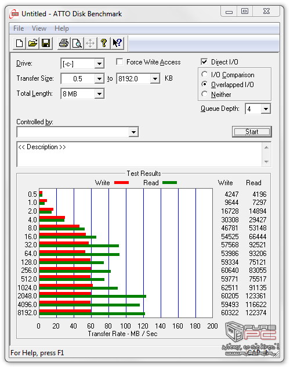Expand the Drive dropdown
290x368 pixels.
pyautogui.click(x=99, y=64)
